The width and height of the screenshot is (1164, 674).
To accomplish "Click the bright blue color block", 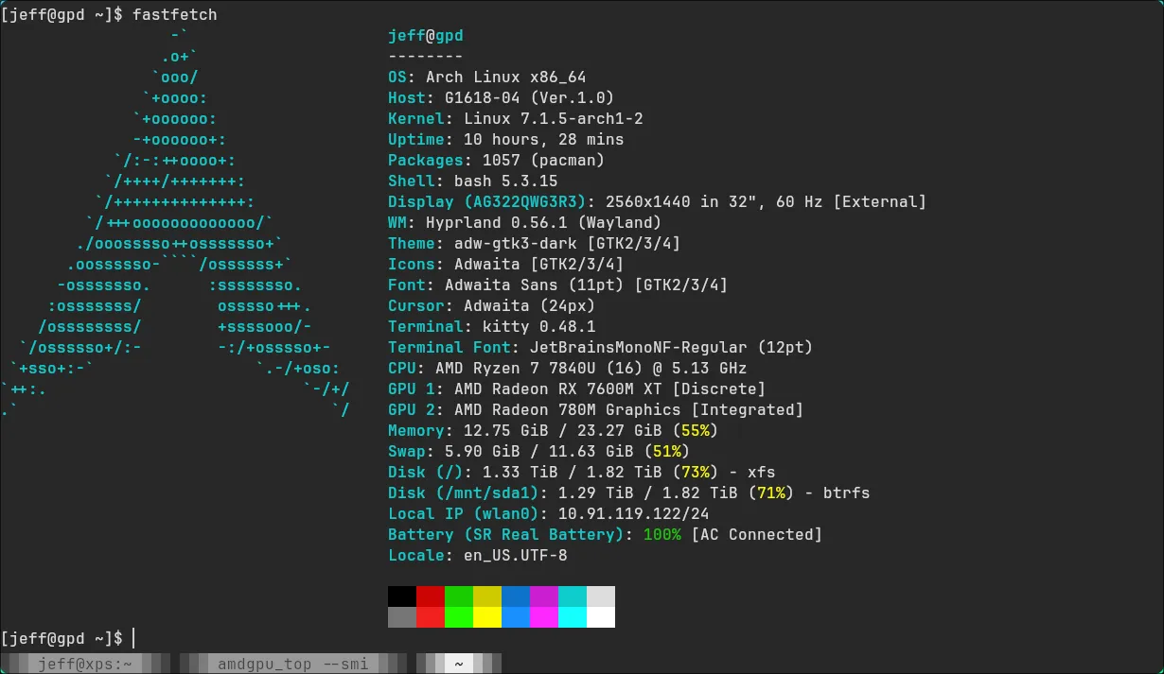I will click(x=516, y=617).
